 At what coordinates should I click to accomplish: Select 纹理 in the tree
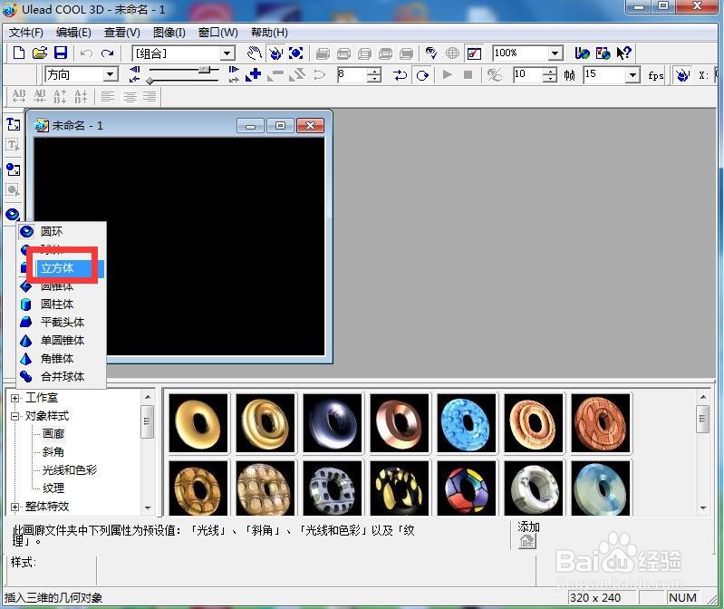(53, 488)
